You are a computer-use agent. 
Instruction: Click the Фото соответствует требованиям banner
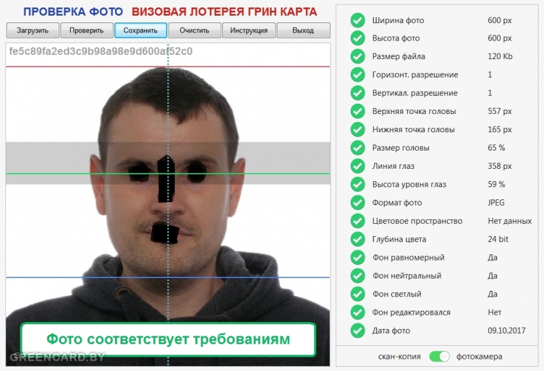(168, 339)
